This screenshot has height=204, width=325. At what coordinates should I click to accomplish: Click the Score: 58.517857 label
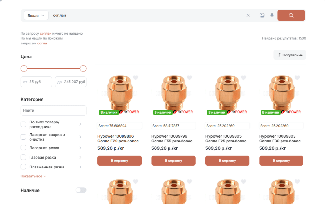coord(174,126)
